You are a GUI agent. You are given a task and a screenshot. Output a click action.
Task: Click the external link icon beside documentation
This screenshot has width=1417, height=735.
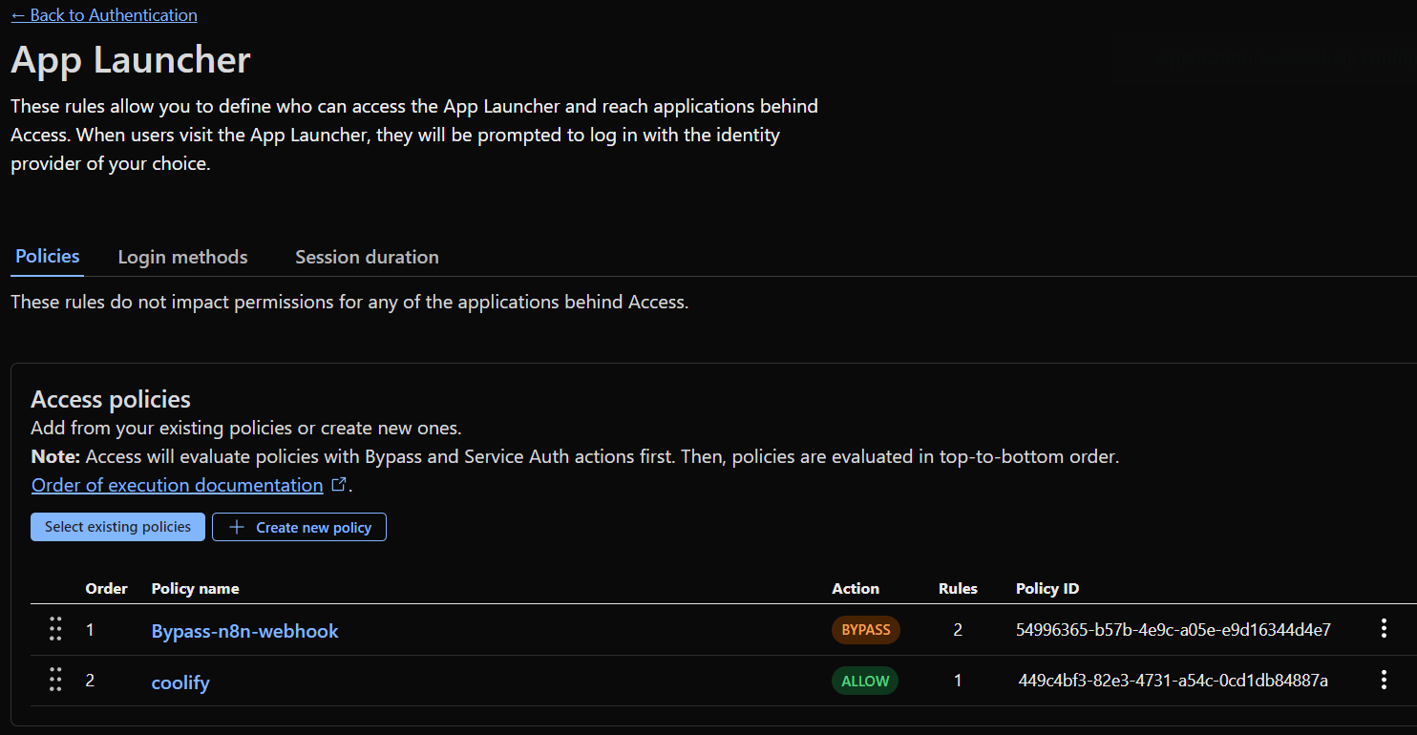click(x=338, y=485)
